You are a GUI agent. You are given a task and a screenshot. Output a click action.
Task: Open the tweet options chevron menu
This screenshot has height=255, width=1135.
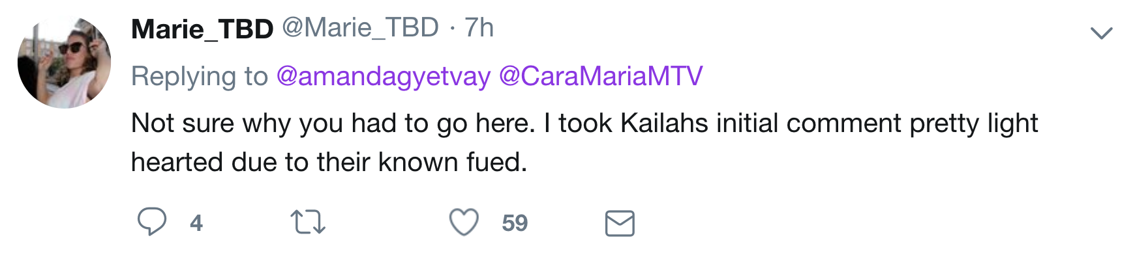click(1102, 33)
